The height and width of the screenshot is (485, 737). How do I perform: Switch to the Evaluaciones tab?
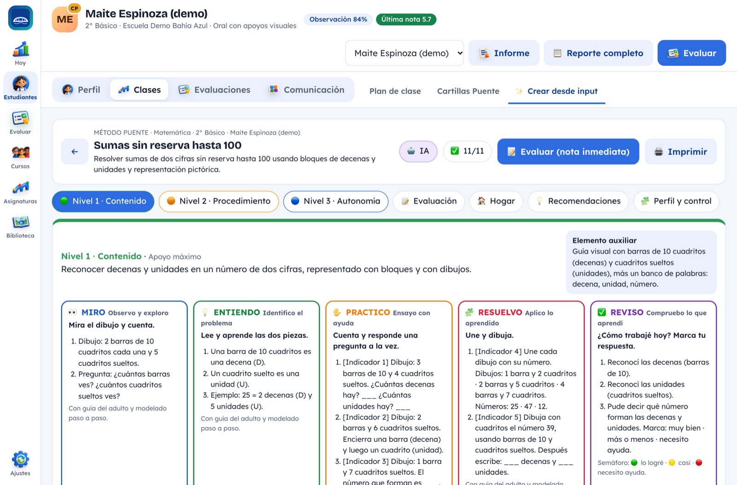pos(215,90)
